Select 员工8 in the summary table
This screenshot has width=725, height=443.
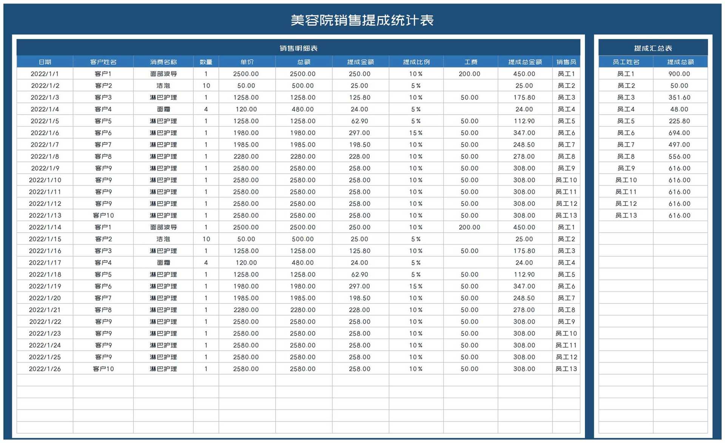pyautogui.click(x=626, y=156)
